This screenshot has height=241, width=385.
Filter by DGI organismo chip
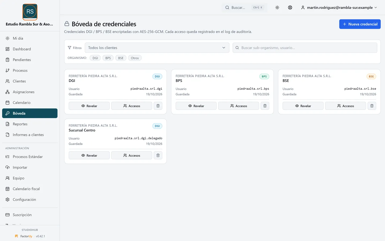(95, 58)
